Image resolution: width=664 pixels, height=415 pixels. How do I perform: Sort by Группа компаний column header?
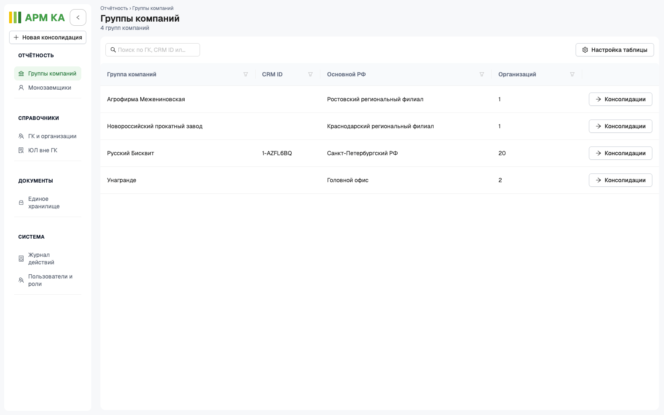[132, 74]
